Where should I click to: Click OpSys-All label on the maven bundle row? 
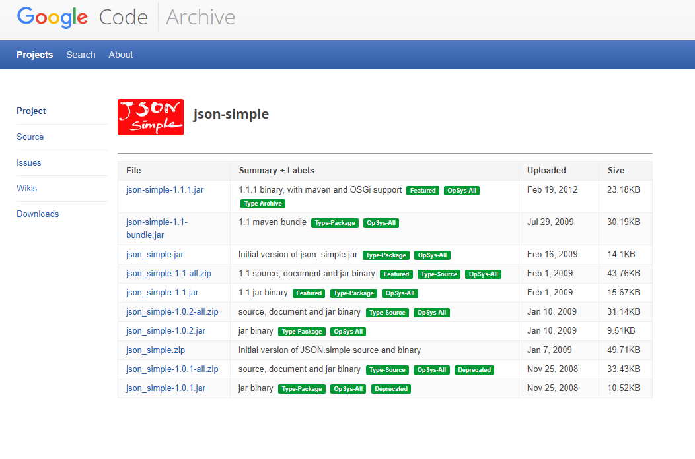(381, 223)
